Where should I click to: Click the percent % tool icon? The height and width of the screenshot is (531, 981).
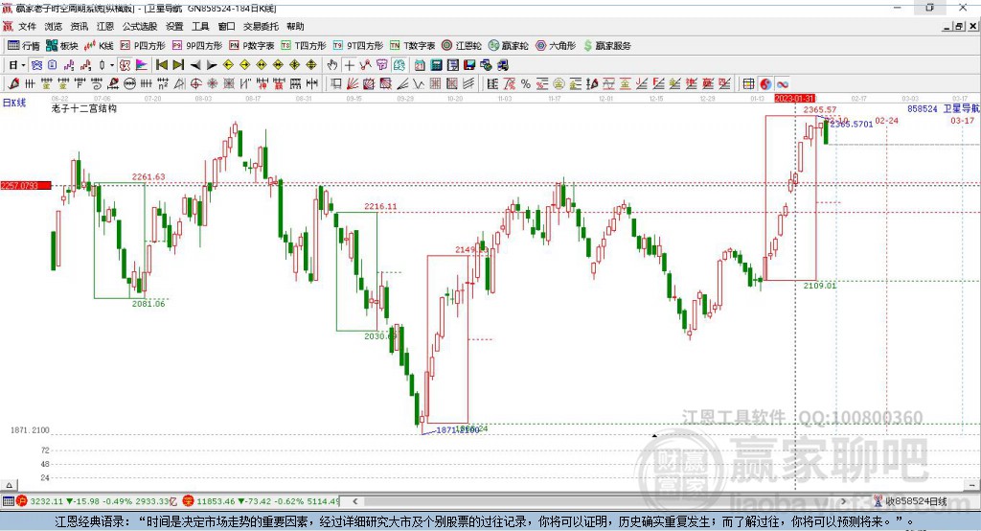pos(526,84)
